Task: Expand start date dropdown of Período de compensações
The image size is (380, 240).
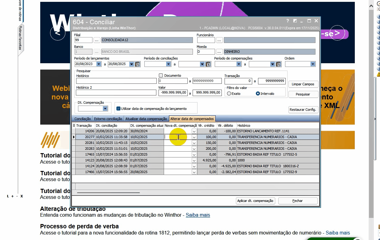Action: click(x=239, y=64)
